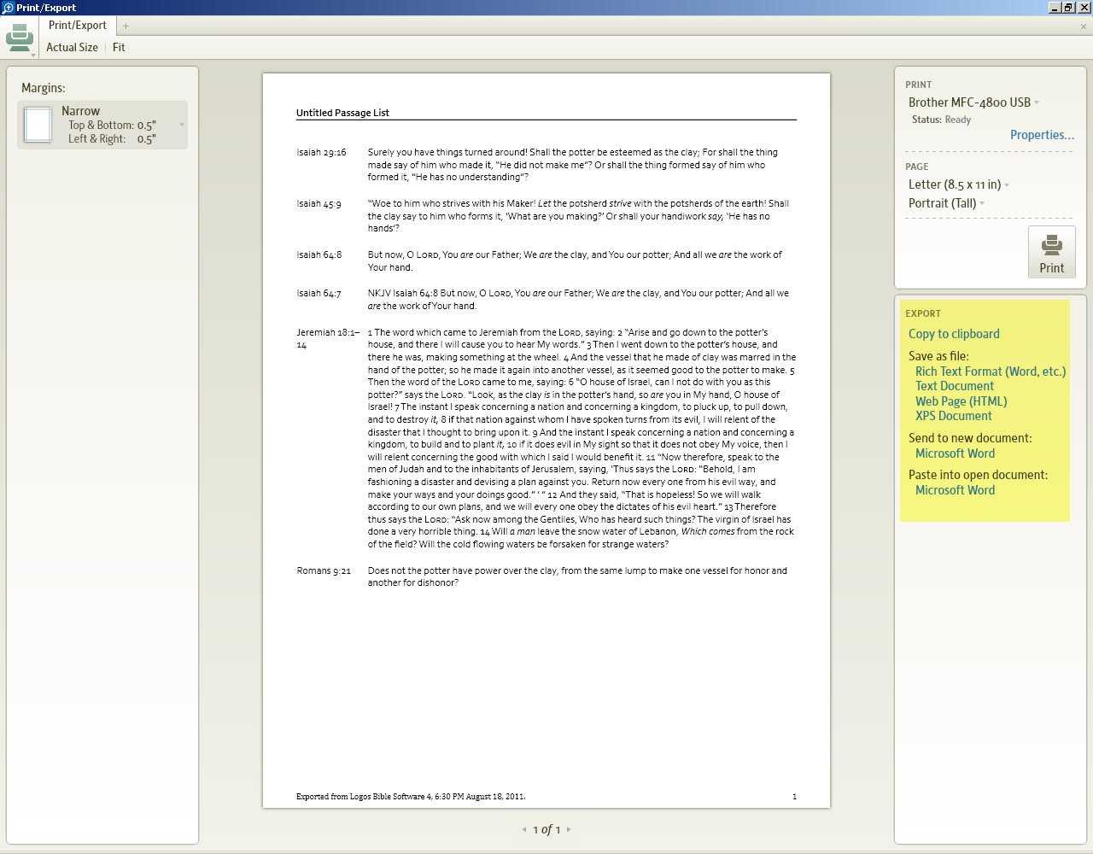This screenshot has height=854, width=1093.
Task: Click the Isaiah 45:9 reference
Action: (x=319, y=204)
